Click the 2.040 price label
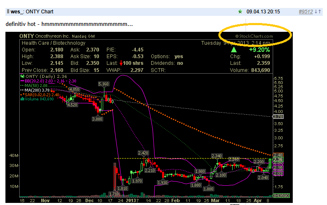Image resolution: width=327 pixels, height=205 pixels. tap(263, 178)
